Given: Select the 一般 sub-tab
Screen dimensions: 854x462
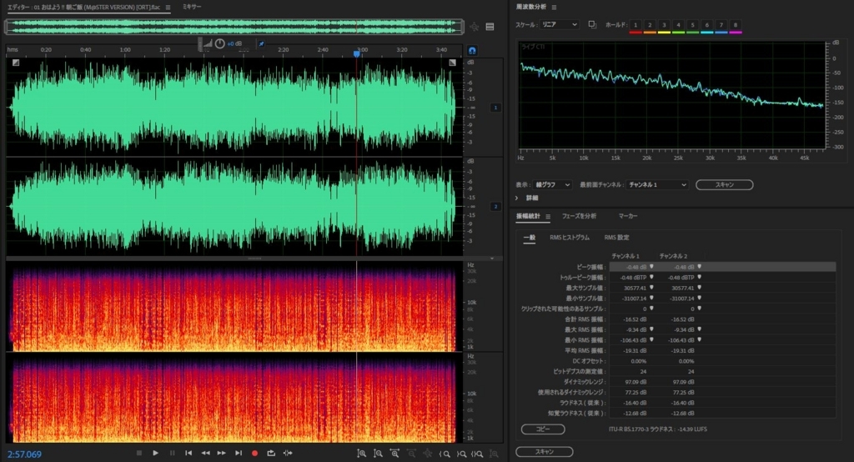Looking at the screenshot, I should tap(530, 238).
